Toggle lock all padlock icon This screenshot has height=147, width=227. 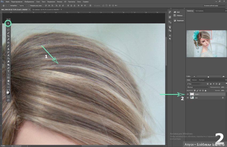point(205,91)
